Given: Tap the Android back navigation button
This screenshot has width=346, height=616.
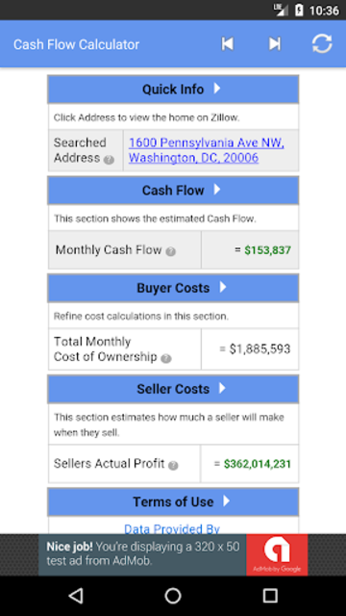Looking at the screenshot, I should point(76,596).
